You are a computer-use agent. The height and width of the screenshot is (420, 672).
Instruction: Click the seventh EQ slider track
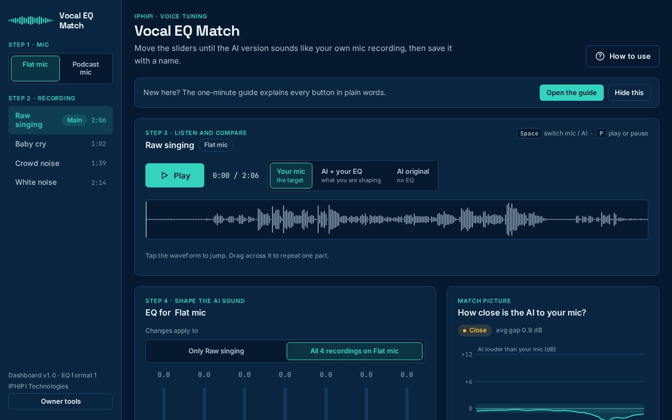[407, 403]
